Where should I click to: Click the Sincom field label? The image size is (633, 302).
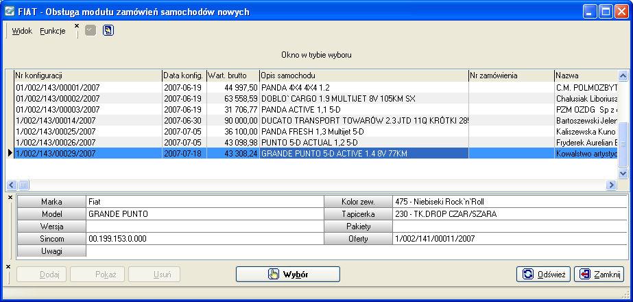coord(51,239)
